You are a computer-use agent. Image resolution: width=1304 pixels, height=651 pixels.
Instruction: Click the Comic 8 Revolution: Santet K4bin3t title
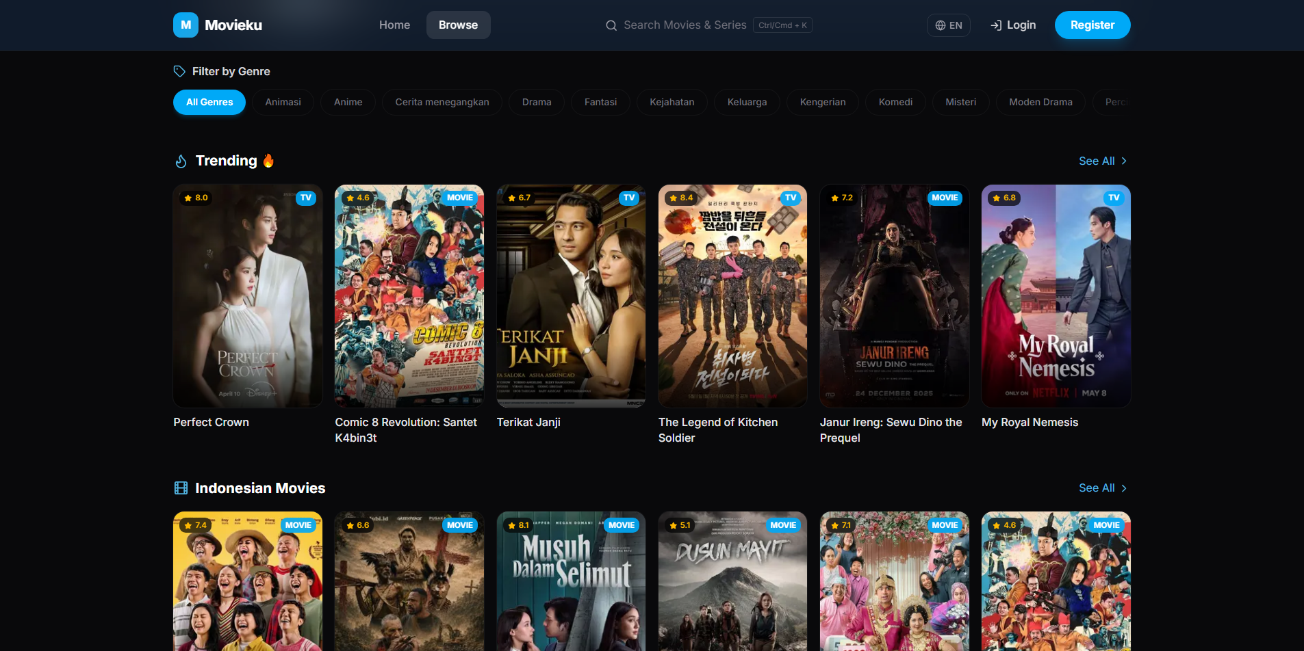tap(406, 430)
